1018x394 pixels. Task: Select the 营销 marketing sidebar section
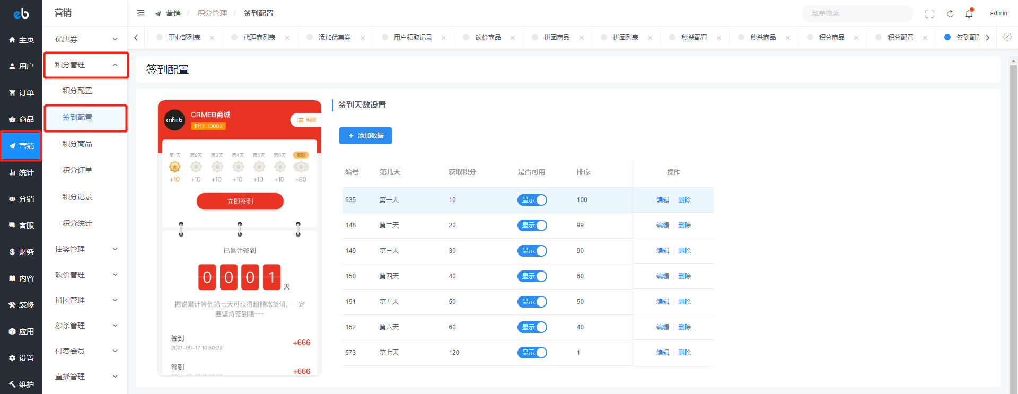point(21,146)
